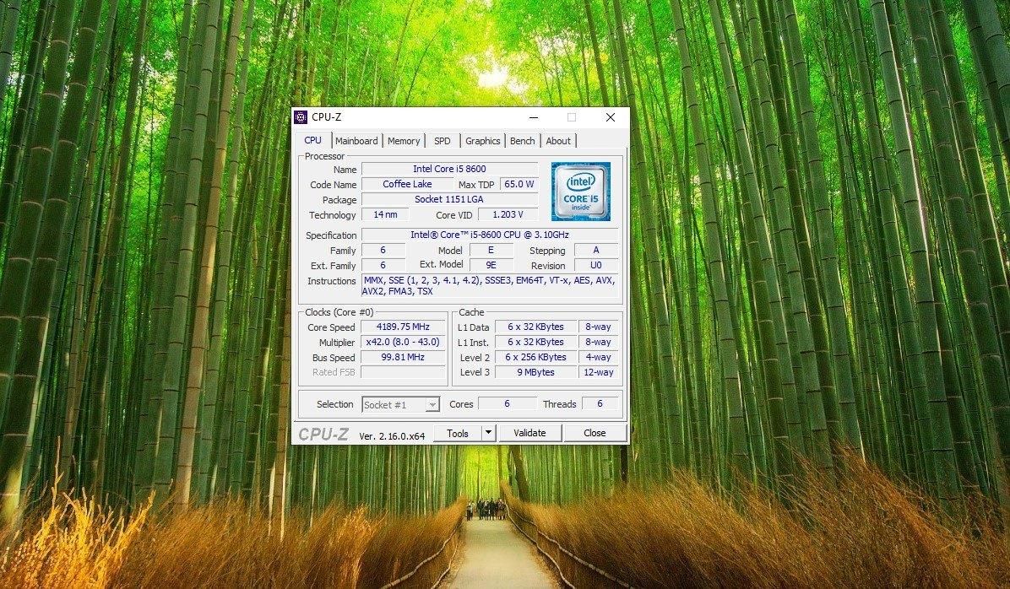This screenshot has width=1010, height=589.
Task: Click the Model value E
Action: pyautogui.click(x=491, y=250)
